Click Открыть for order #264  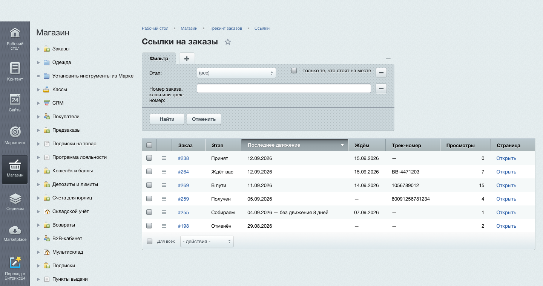[506, 172]
